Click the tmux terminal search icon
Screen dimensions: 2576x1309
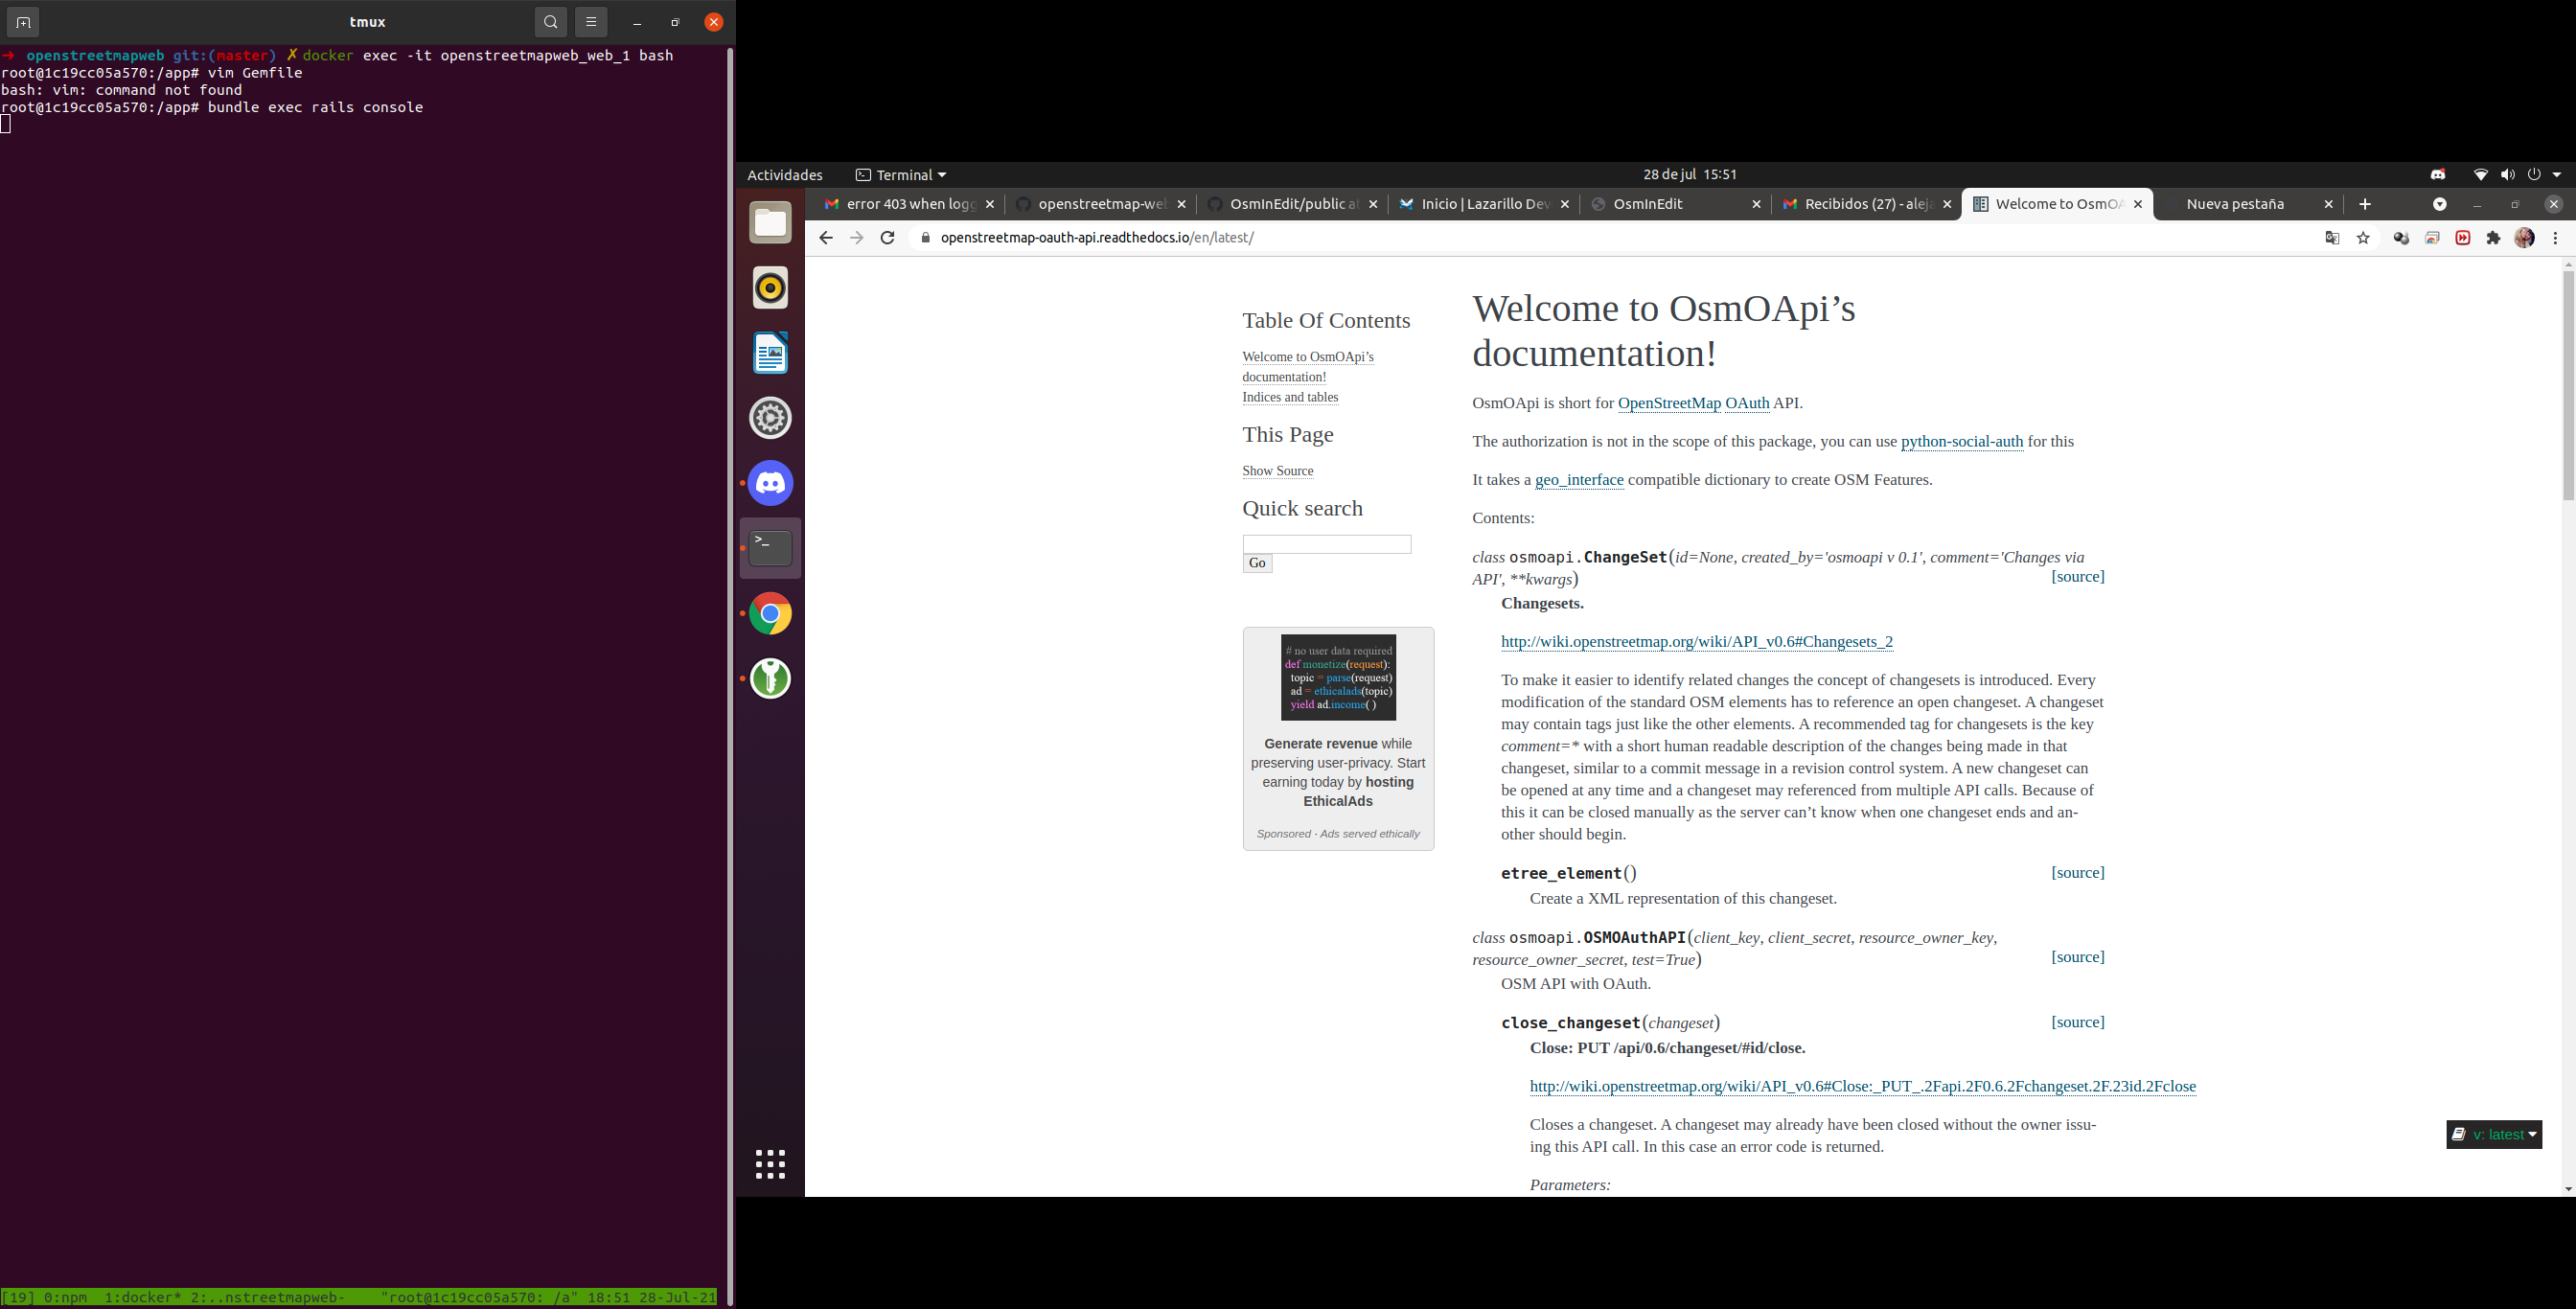tap(551, 22)
